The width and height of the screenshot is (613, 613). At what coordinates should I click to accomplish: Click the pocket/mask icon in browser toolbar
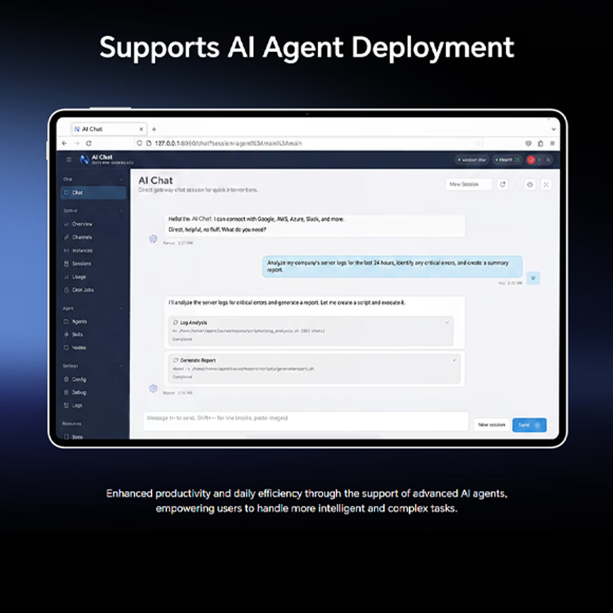[x=528, y=143]
